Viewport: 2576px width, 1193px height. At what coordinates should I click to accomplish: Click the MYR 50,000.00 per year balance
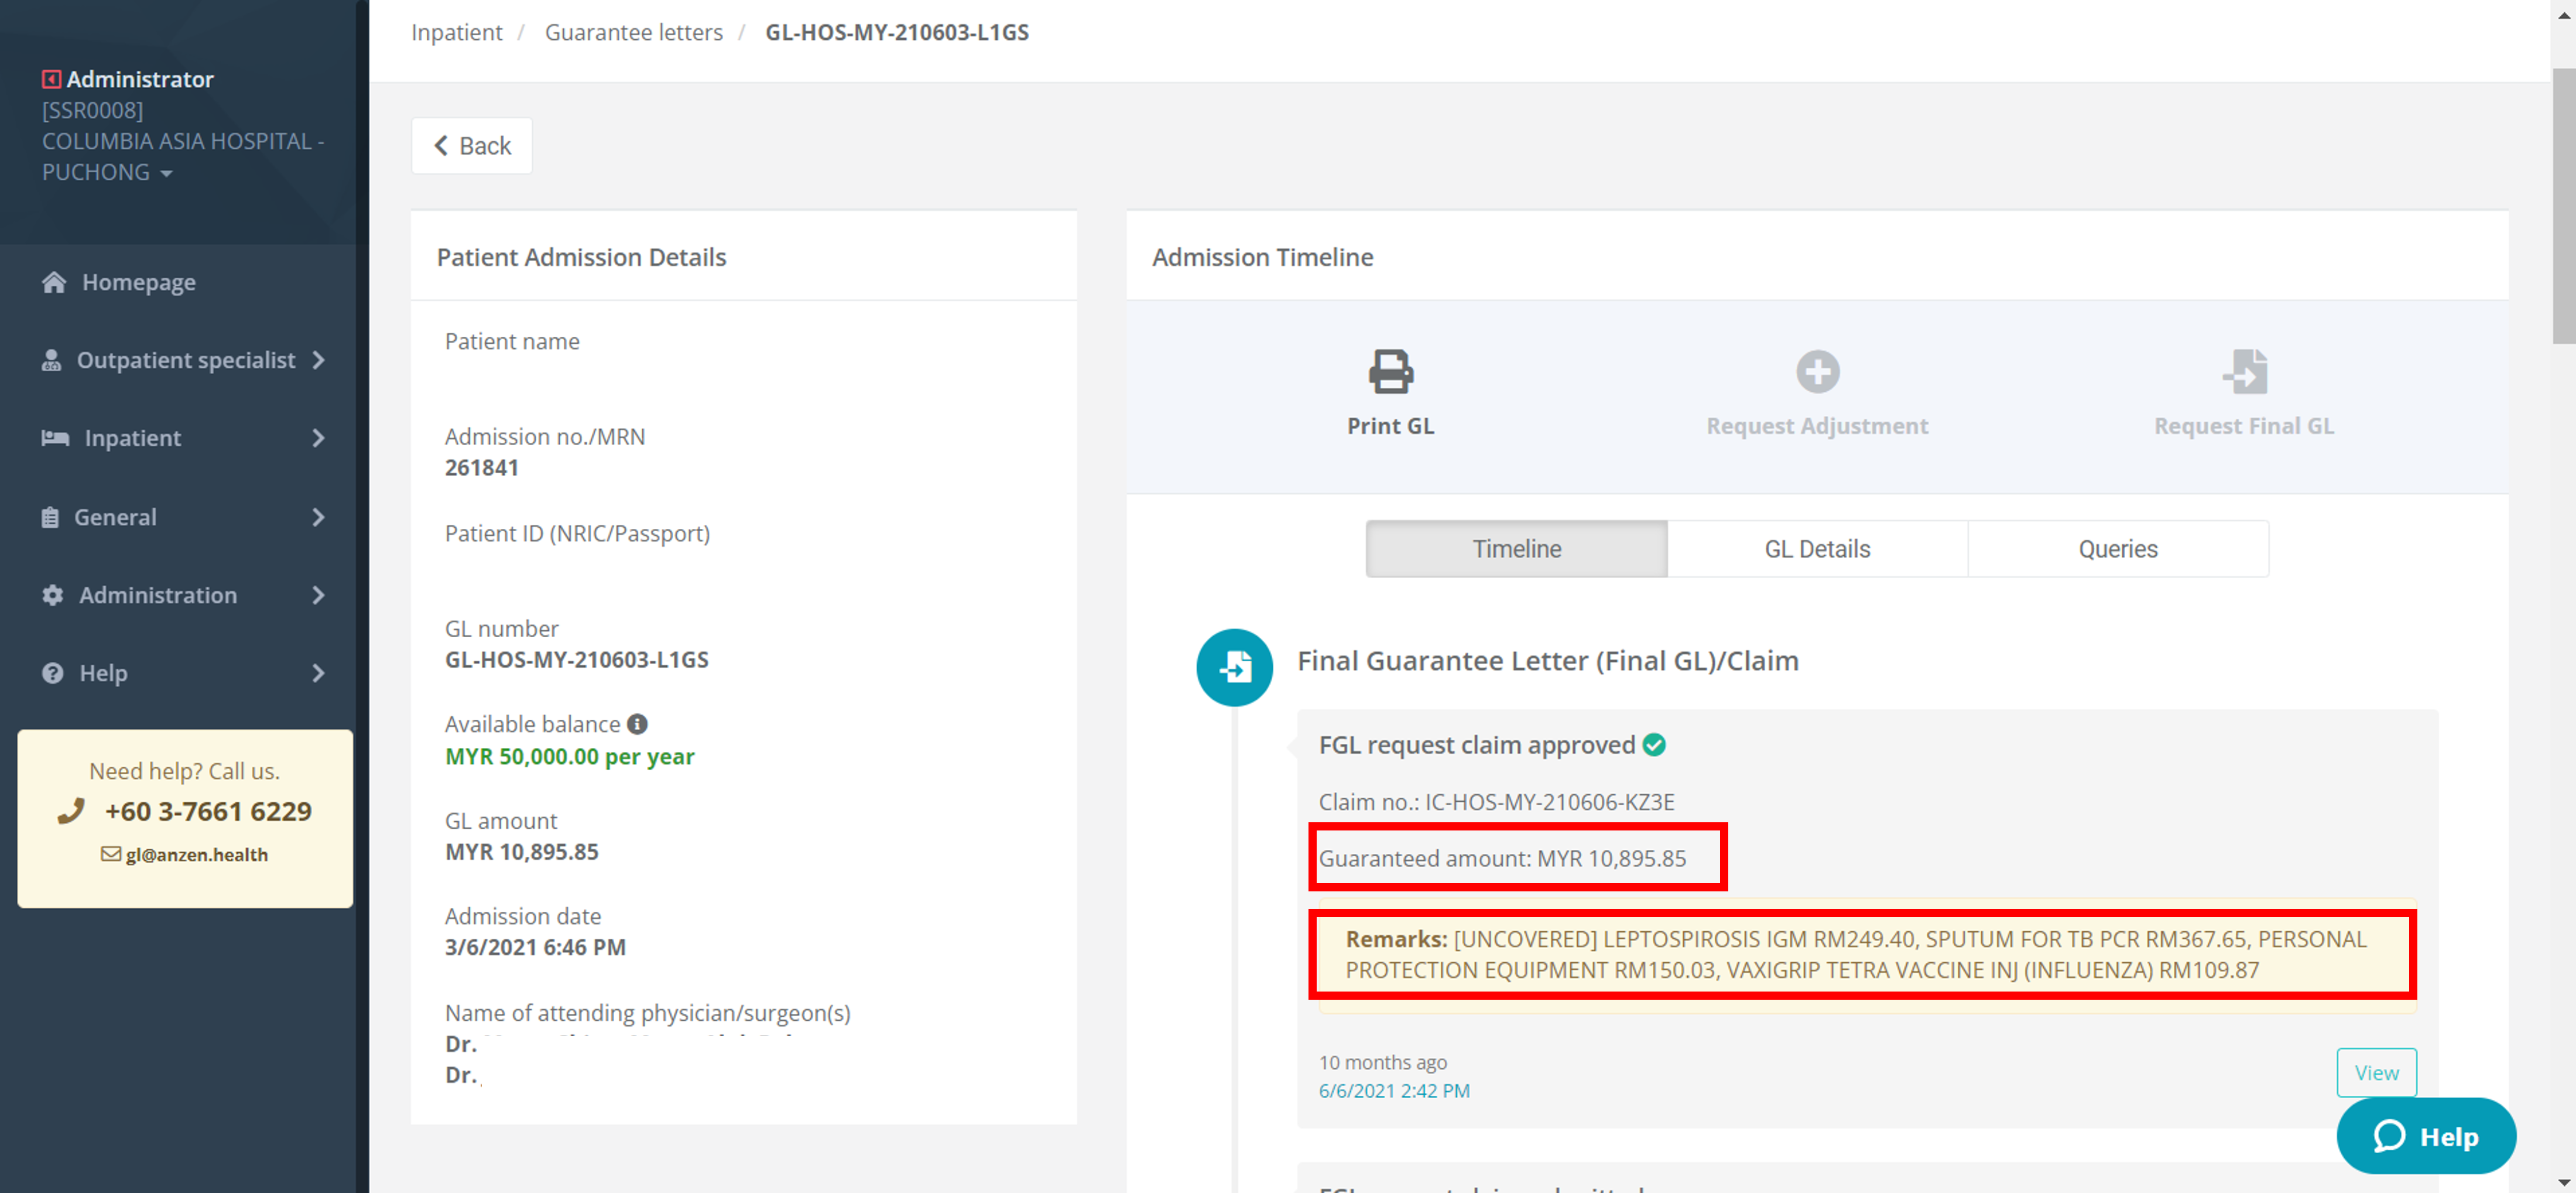pyautogui.click(x=570, y=756)
